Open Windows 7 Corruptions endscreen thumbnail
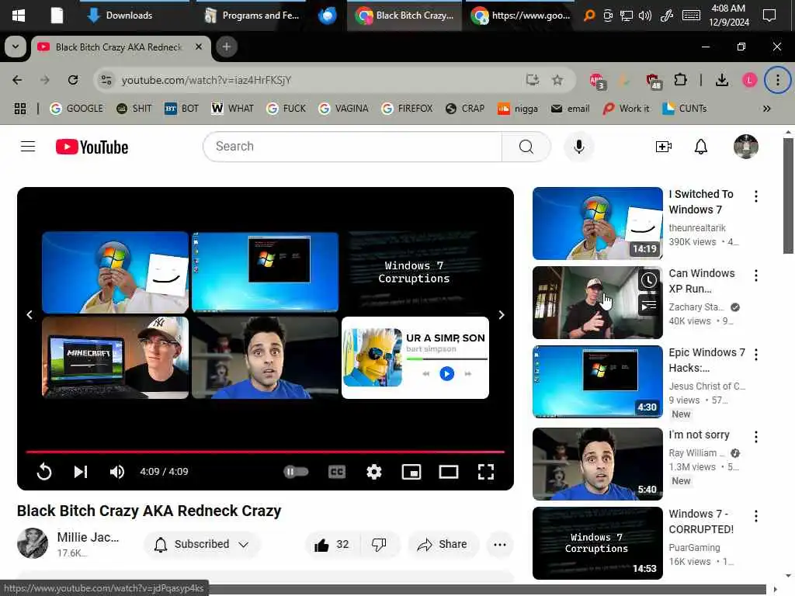795x596 pixels. pos(415,272)
